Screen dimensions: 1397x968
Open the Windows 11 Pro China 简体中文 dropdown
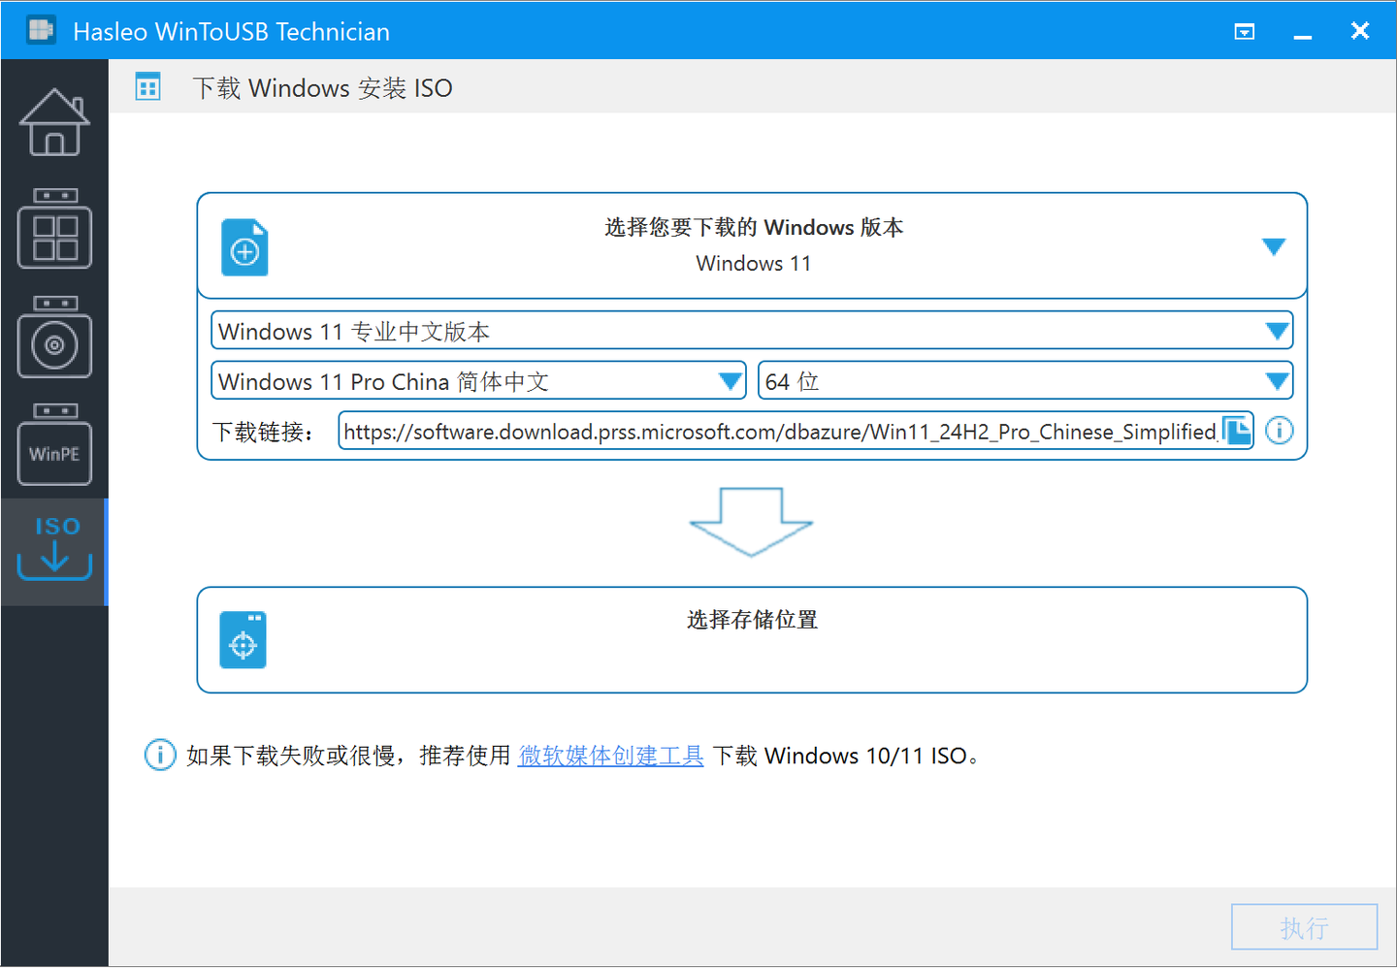pos(478,380)
